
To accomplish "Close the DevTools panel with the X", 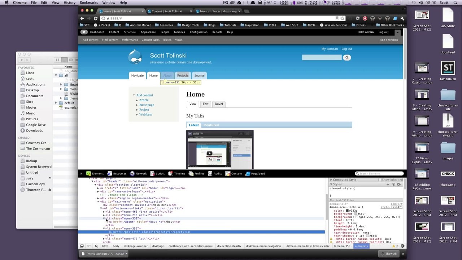I will tap(81, 174).
